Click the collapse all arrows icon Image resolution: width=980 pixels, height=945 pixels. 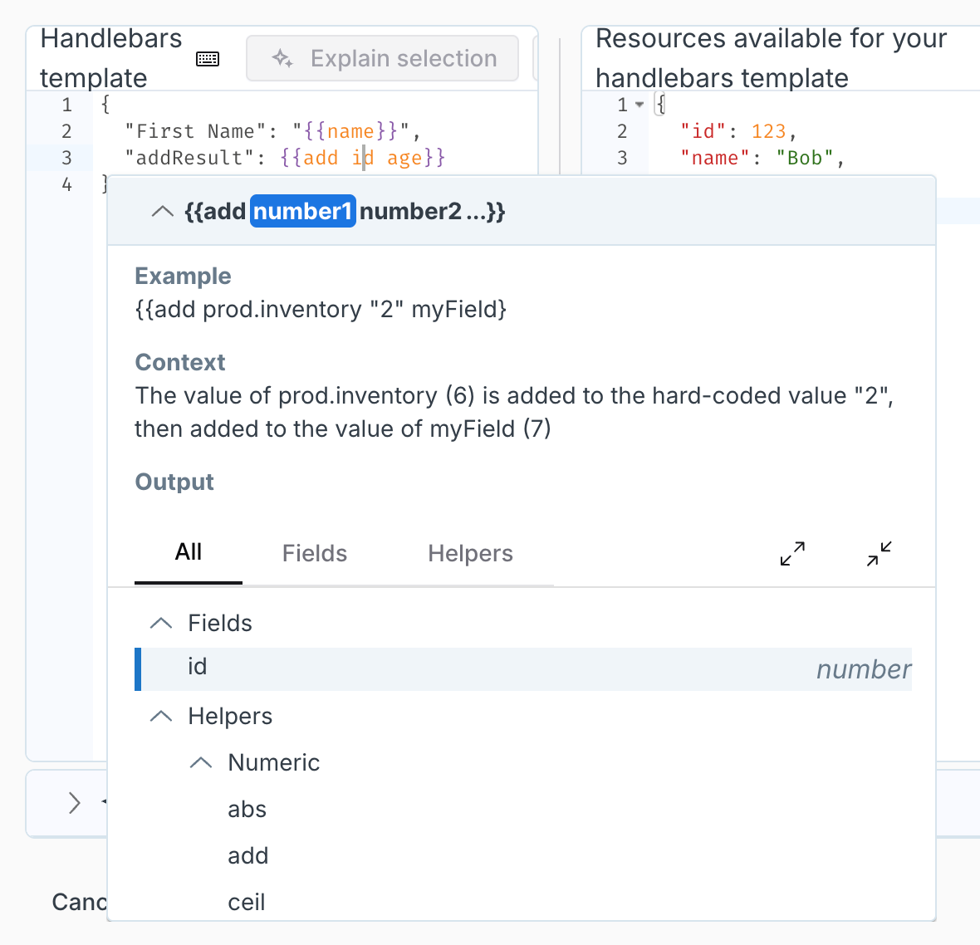click(879, 554)
